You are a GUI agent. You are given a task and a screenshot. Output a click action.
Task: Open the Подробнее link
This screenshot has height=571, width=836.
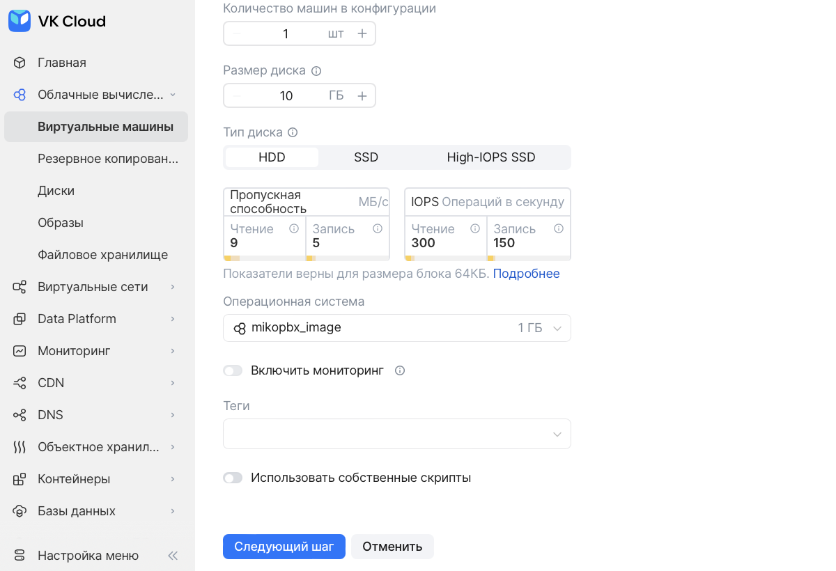tap(526, 274)
